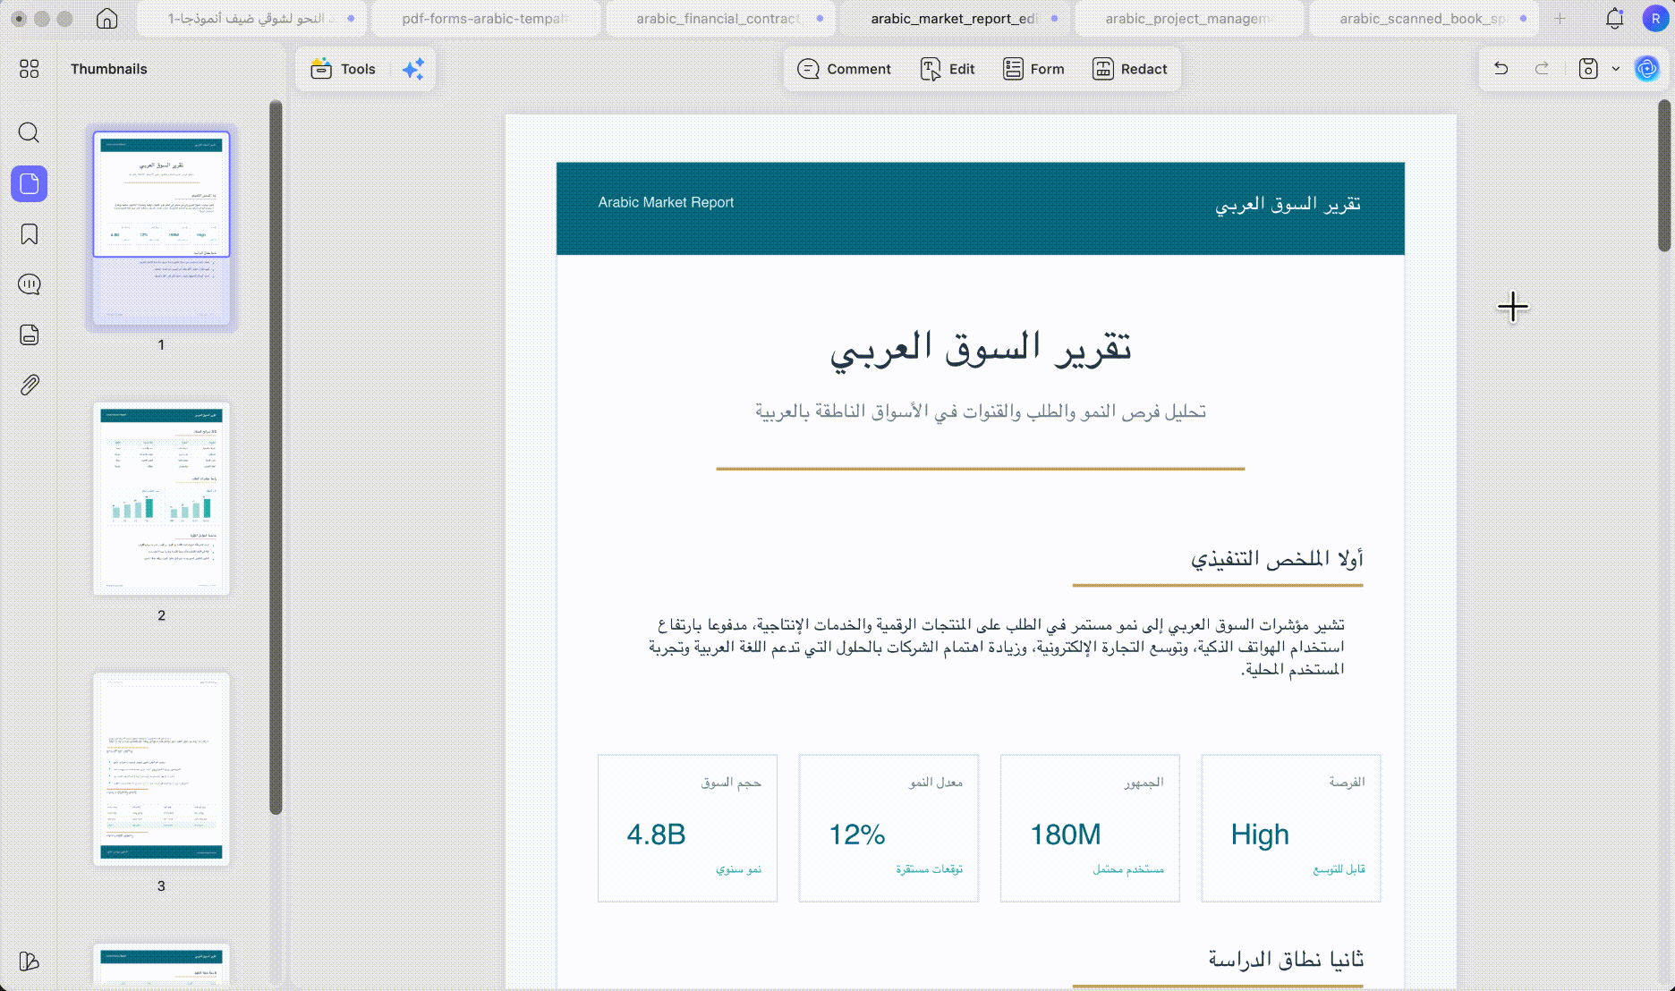Select the partially visible page 4 thumbnail
The image size is (1675, 991).
coord(161,964)
